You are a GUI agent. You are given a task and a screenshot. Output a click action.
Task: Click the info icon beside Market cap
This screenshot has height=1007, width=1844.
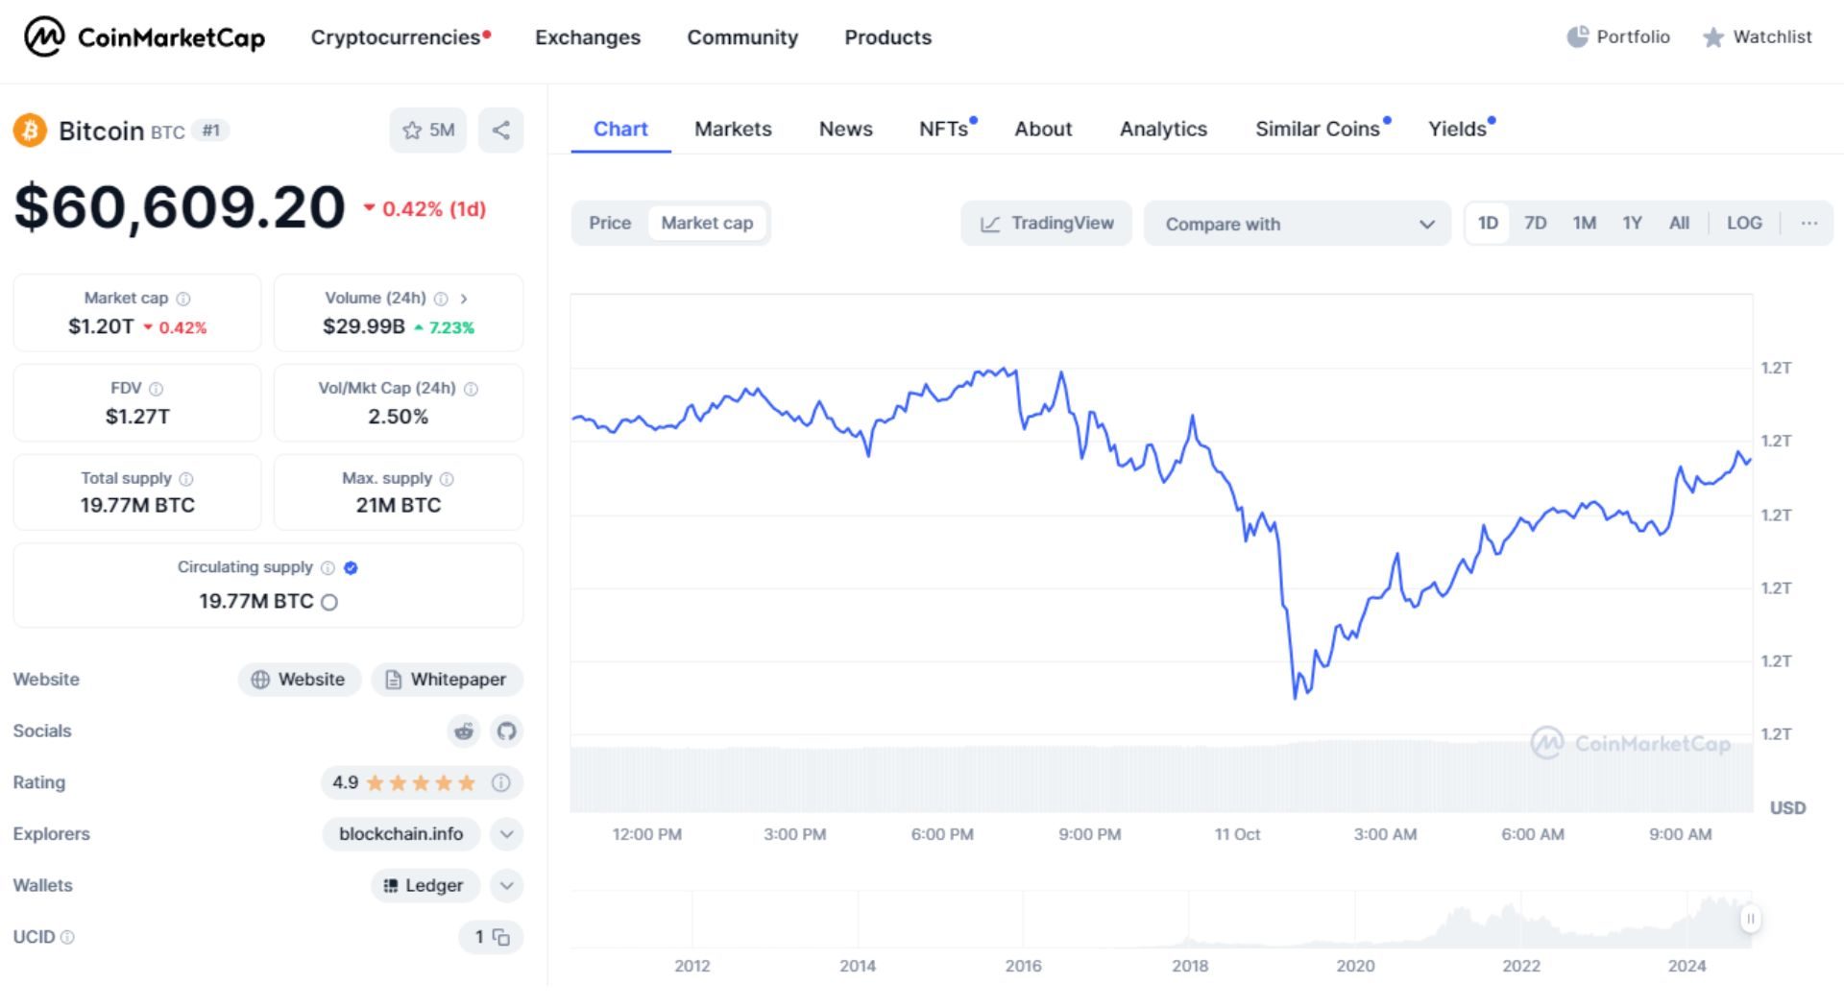pyautogui.click(x=183, y=299)
